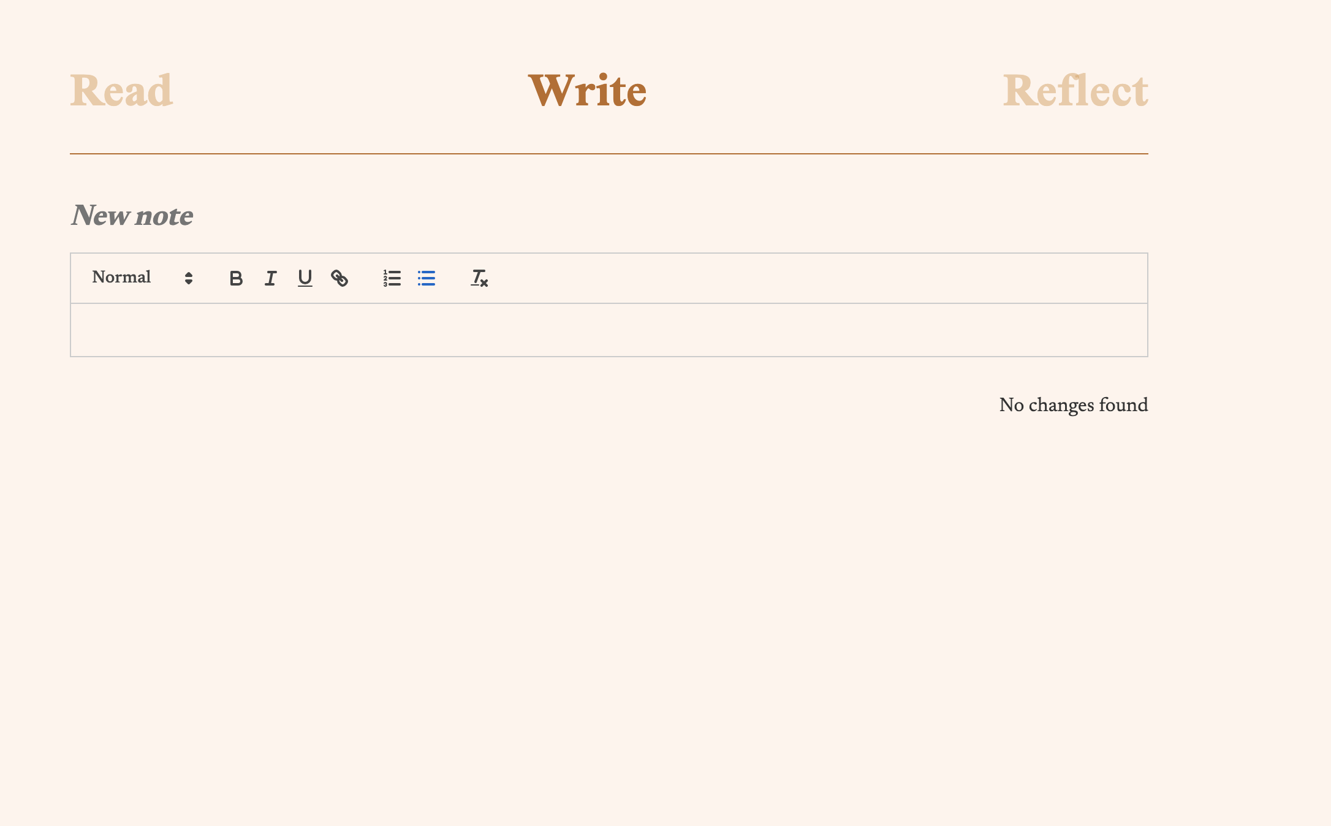Click the word Normal in the style picker

pyautogui.click(x=121, y=277)
